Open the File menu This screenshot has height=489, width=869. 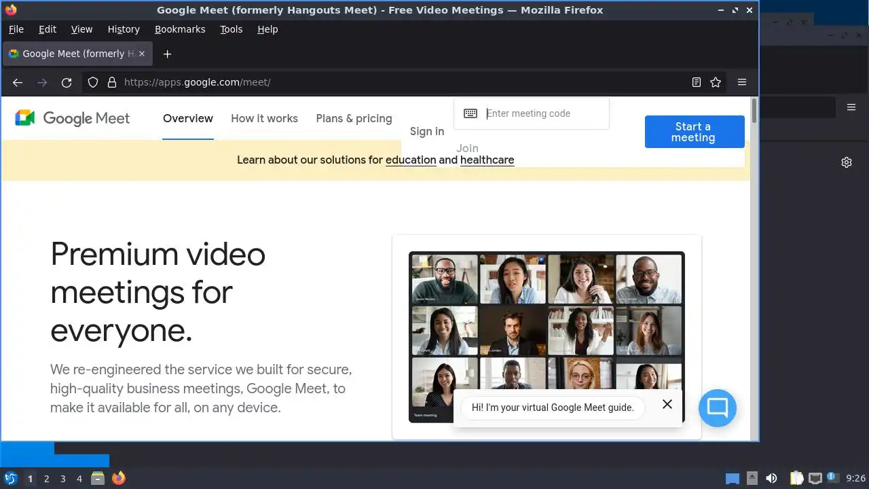(16, 29)
